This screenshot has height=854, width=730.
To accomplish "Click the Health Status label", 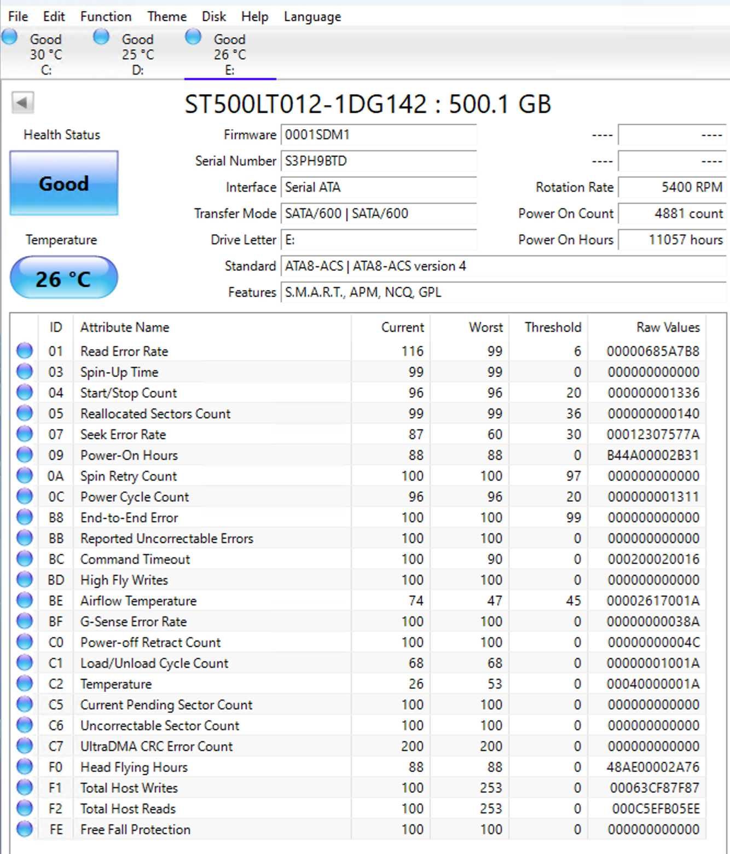I will coord(62,135).
